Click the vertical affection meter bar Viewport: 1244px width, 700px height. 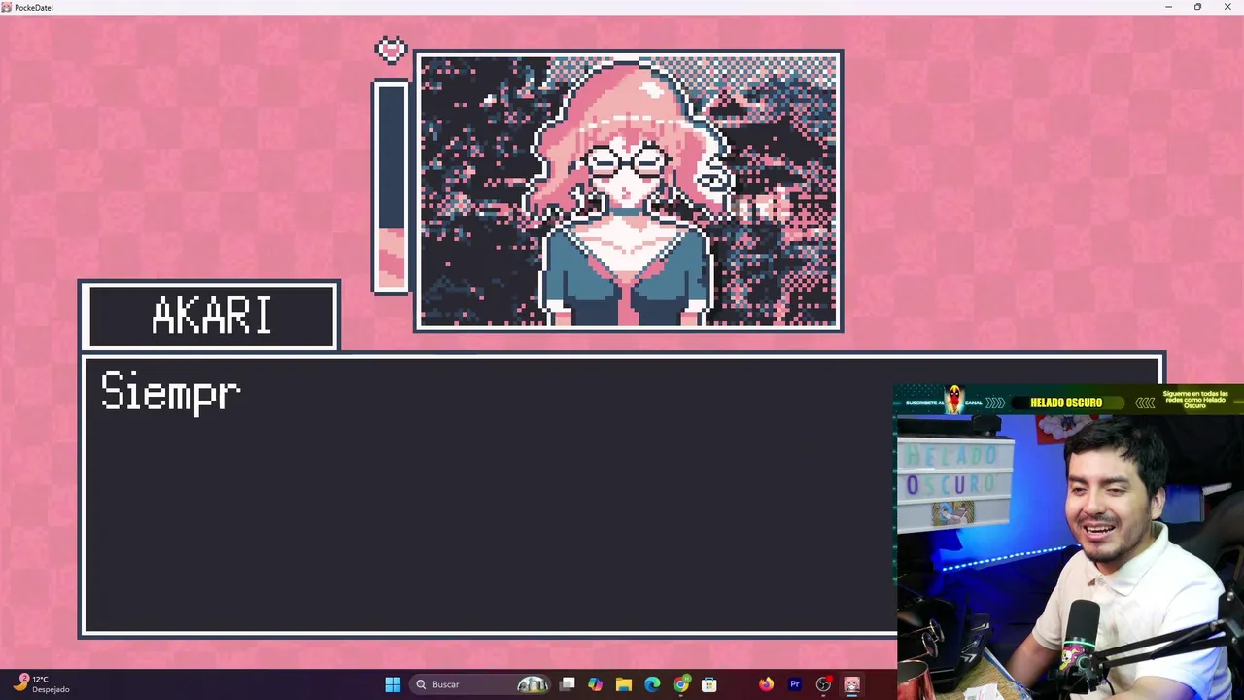pos(391,187)
